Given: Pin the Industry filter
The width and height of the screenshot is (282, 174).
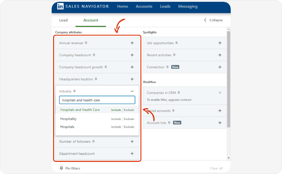Looking at the screenshot, I should coord(74,91).
